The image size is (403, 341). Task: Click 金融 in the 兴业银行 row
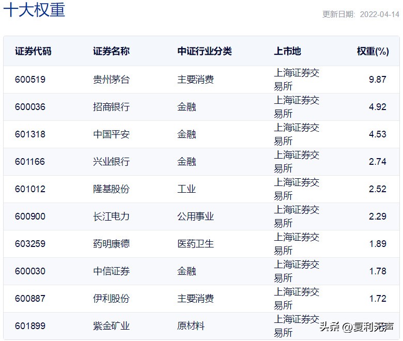click(187, 162)
